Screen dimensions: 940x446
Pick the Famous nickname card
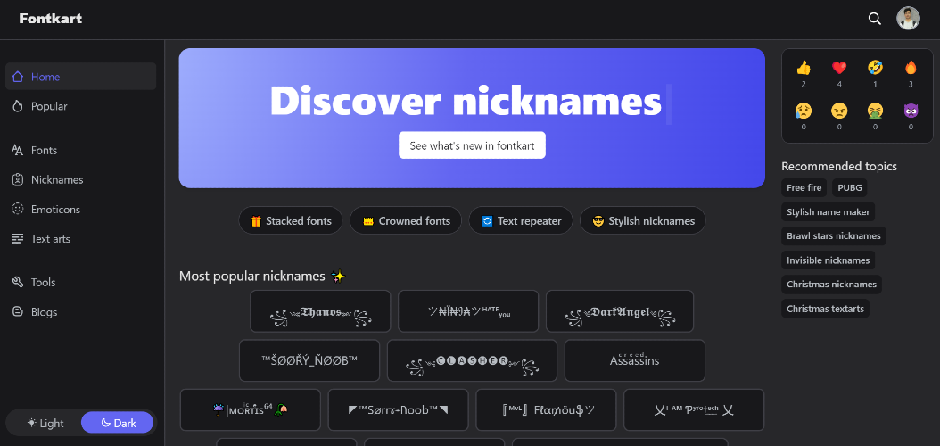(x=546, y=410)
